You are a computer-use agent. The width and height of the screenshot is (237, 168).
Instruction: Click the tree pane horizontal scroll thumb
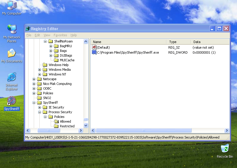[49, 130]
